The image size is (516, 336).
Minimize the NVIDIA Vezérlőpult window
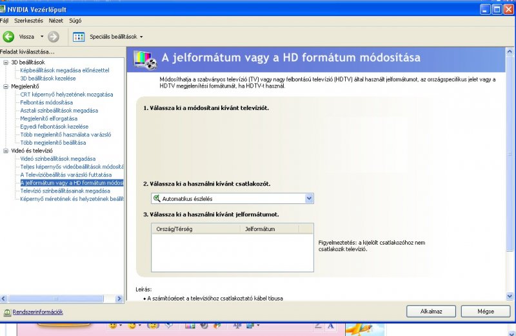tap(485, 9)
